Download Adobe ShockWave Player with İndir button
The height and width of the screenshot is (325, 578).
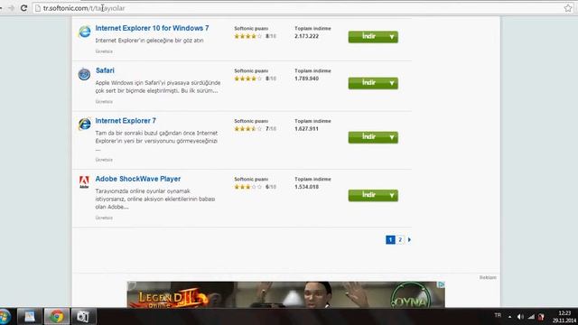pos(373,195)
